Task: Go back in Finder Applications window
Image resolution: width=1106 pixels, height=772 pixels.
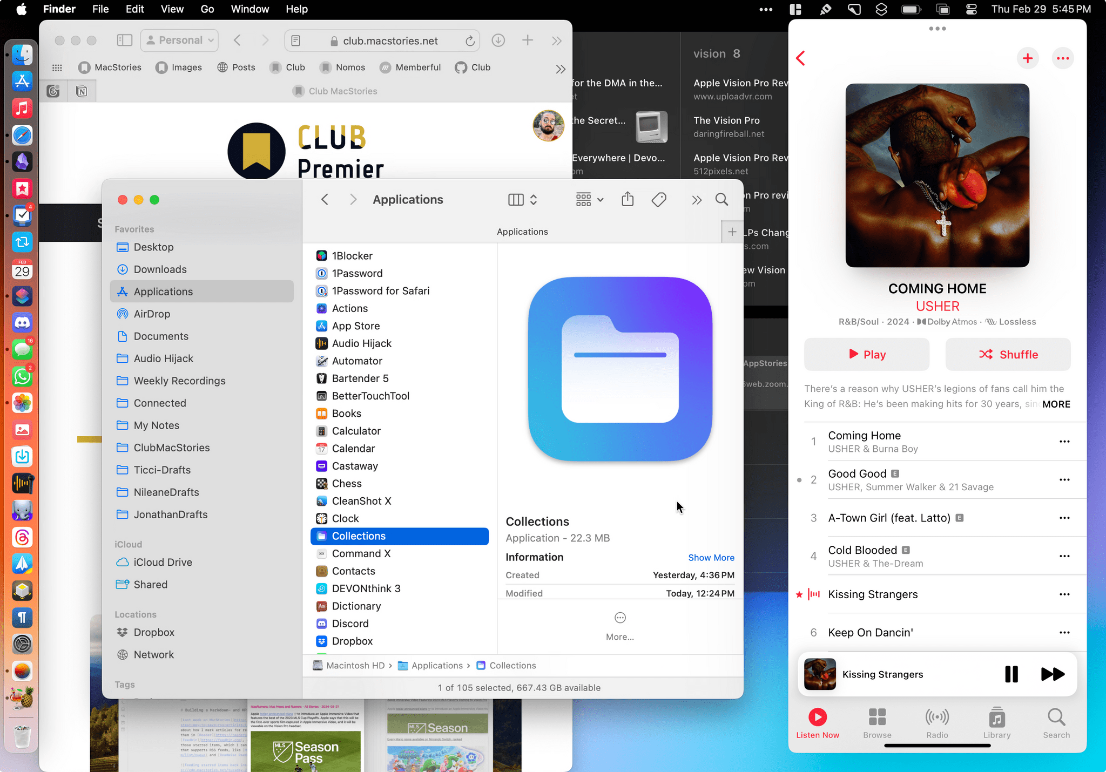Action: [325, 200]
